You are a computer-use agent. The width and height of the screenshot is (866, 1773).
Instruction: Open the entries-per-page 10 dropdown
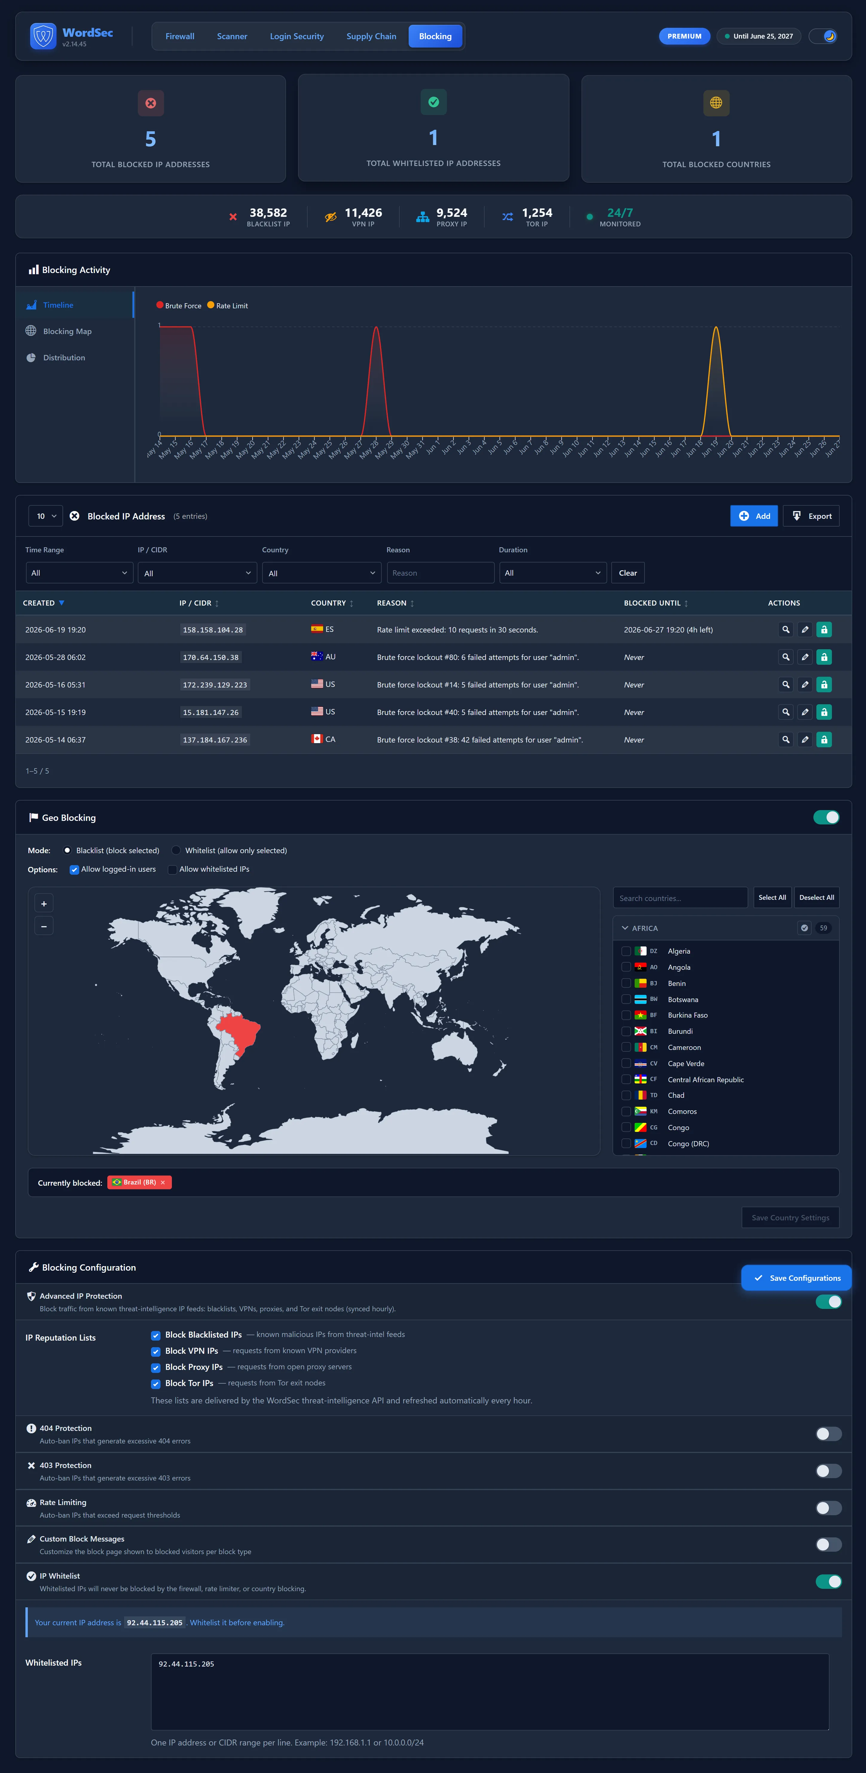(45, 516)
